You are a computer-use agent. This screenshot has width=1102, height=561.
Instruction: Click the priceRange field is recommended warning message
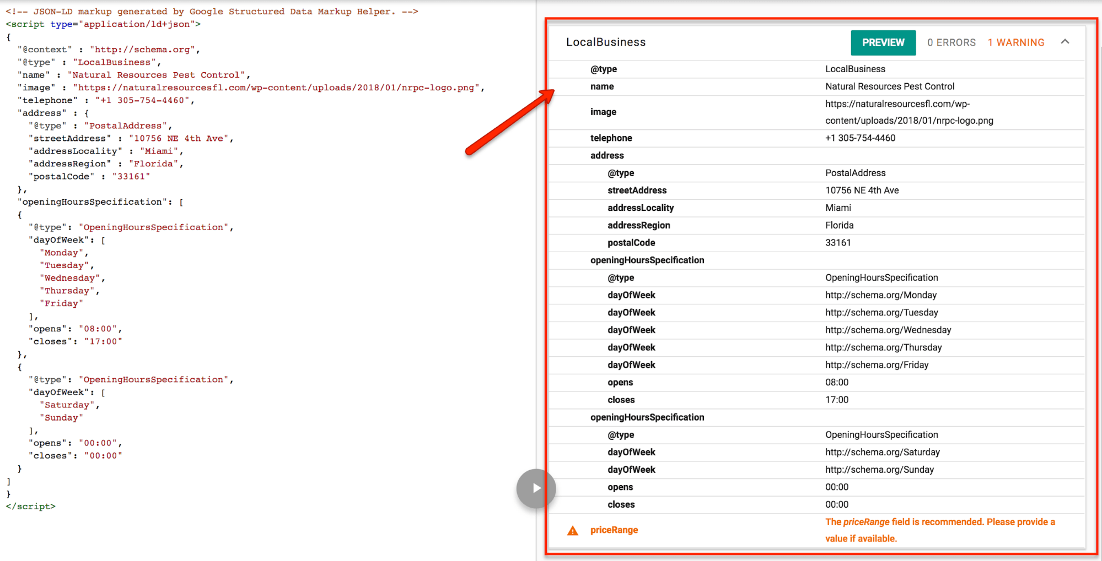[940, 530]
